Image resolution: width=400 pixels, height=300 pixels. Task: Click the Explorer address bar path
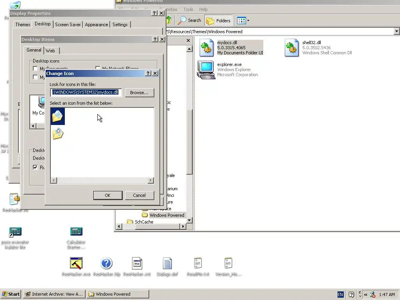tap(279, 32)
